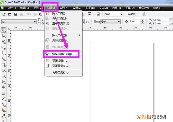Expand the application launcher dropdown arrow
This screenshot has width=173, height=122.
(x=94, y=14)
